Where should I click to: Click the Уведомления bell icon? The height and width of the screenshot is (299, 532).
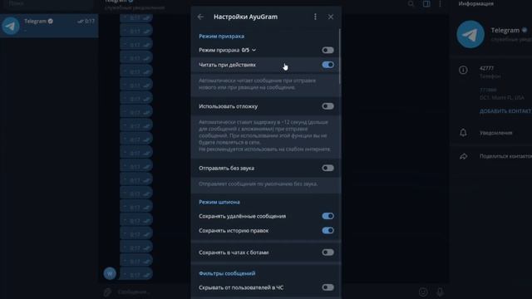pyautogui.click(x=463, y=133)
